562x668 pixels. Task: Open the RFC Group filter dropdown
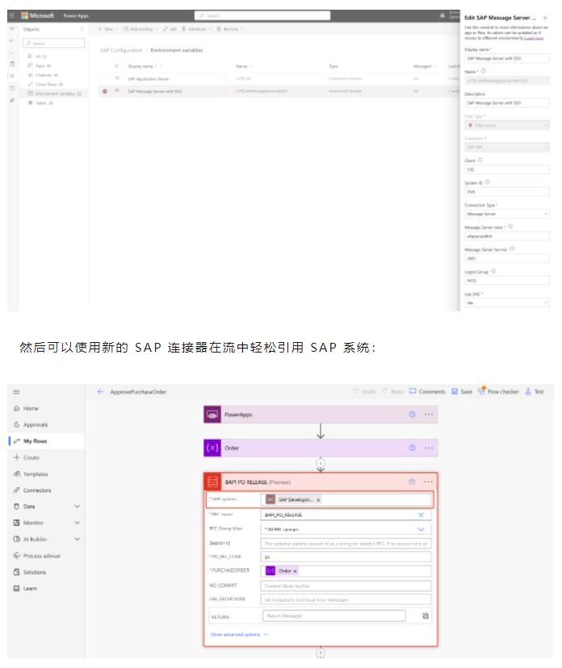click(x=346, y=529)
